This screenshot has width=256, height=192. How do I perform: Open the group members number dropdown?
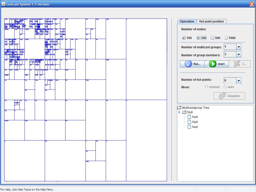coord(239,54)
